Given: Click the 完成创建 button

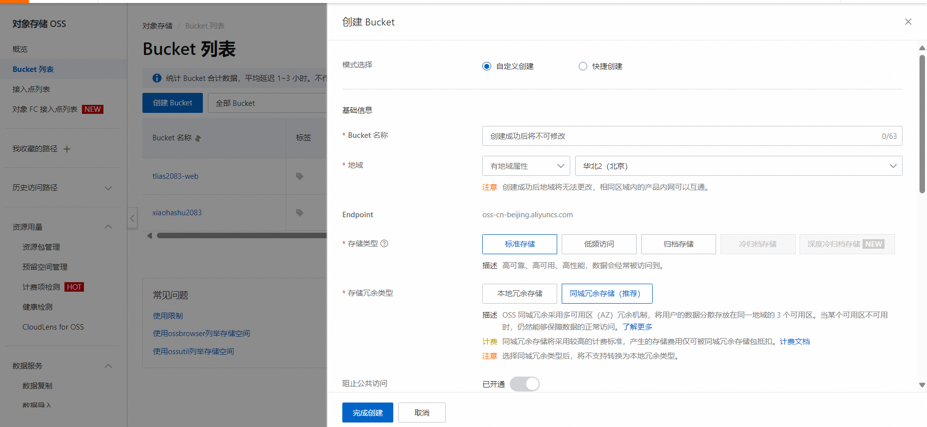Looking at the screenshot, I should 368,413.
